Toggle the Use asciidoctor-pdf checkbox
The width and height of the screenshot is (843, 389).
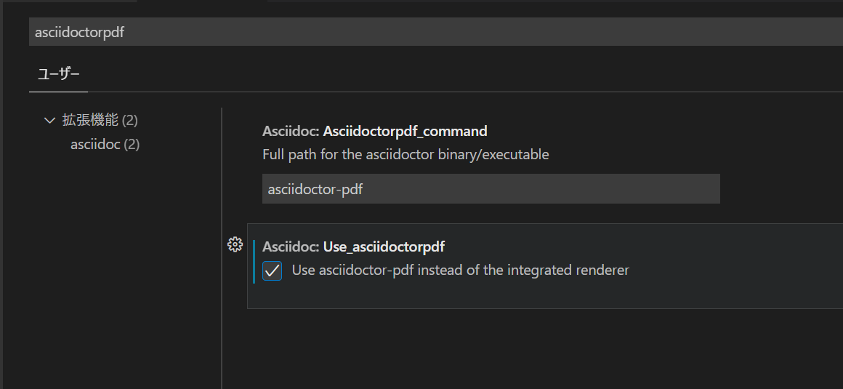tap(272, 271)
